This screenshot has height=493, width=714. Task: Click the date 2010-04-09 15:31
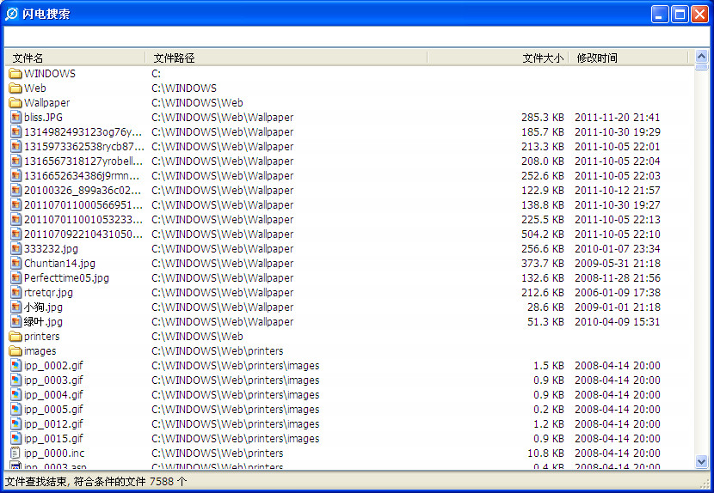tap(617, 321)
